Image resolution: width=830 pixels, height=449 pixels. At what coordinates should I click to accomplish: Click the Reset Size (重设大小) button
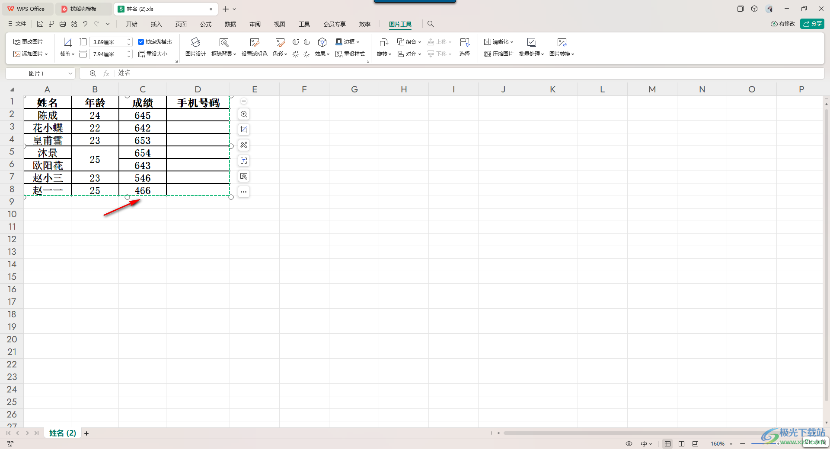(153, 54)
